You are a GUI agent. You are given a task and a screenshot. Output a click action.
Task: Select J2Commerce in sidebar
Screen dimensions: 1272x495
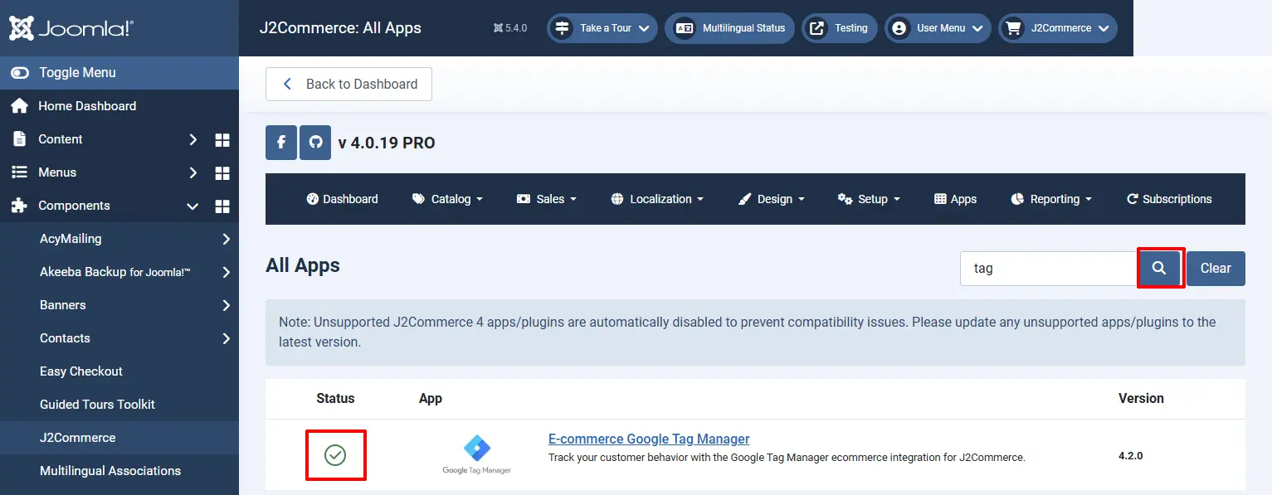point(78,438)
